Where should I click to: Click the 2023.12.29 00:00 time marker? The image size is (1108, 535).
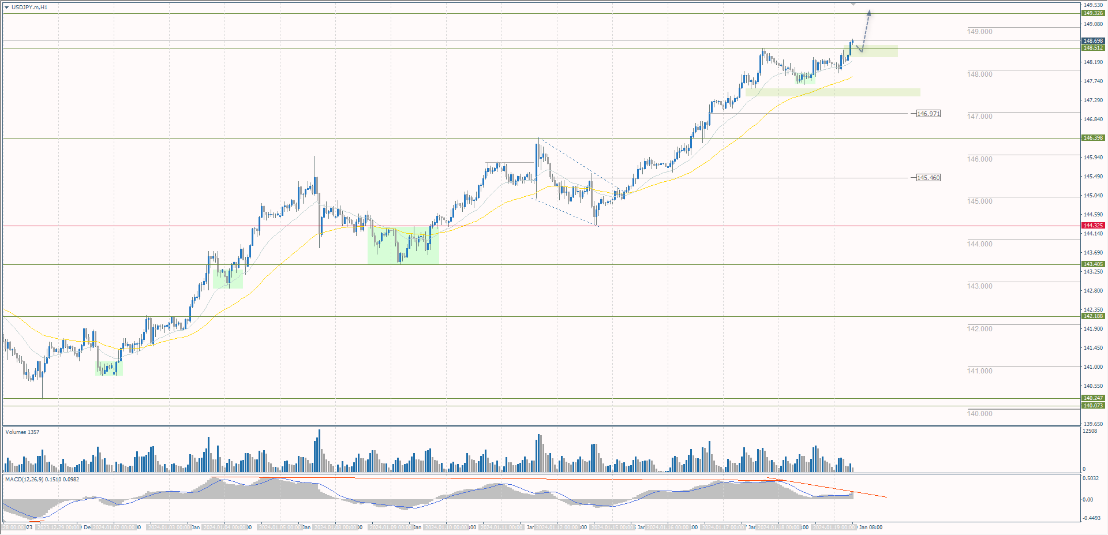(58, 527)
